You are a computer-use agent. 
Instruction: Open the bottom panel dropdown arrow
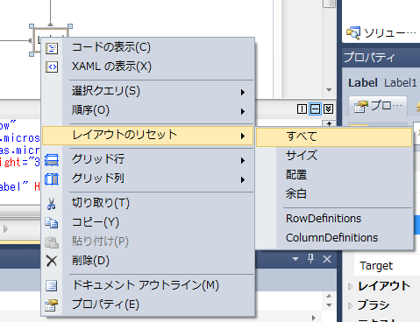[x=295, y=259]
